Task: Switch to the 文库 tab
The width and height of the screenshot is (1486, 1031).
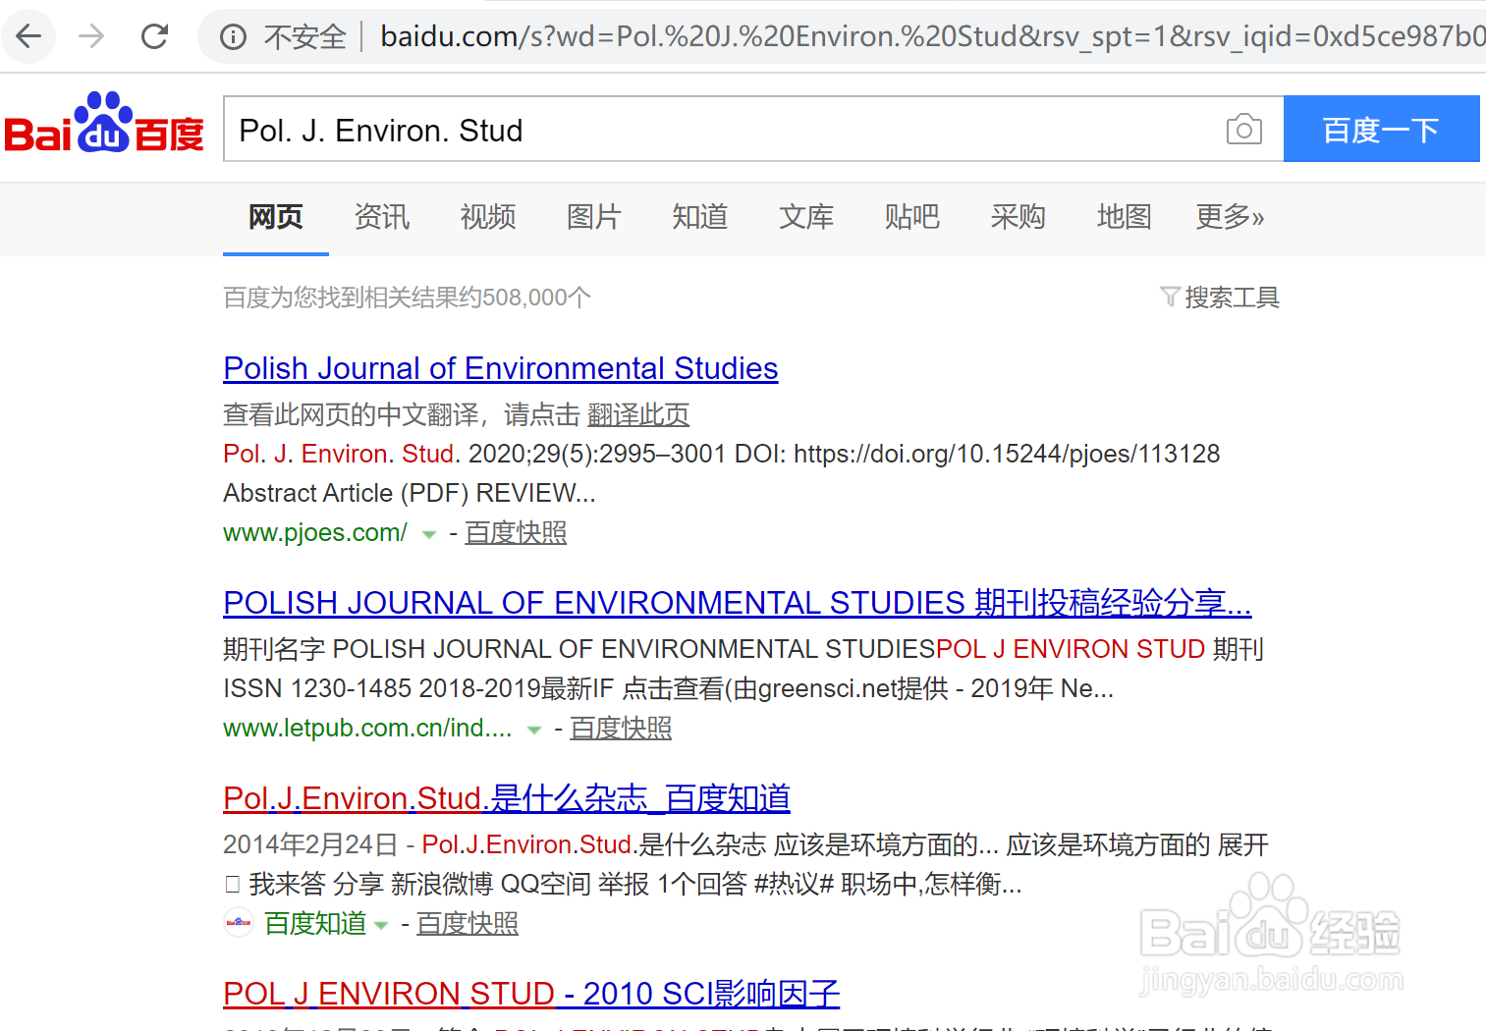Action: click(806, 217)
